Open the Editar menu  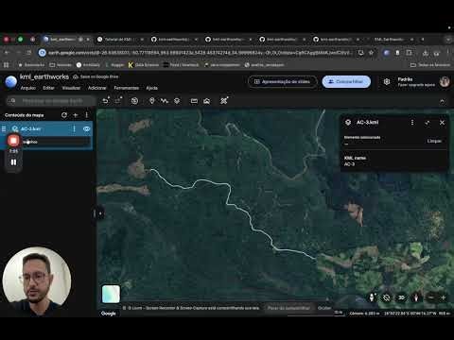point(48,88)
